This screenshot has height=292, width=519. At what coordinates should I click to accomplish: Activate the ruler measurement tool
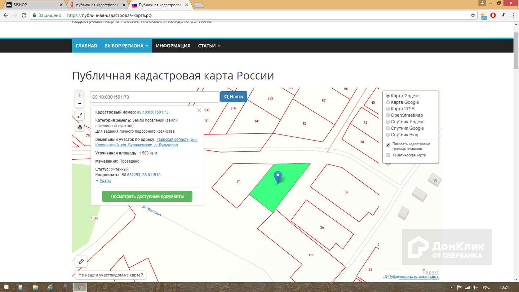pyautogui.click(x=81, y=262)
